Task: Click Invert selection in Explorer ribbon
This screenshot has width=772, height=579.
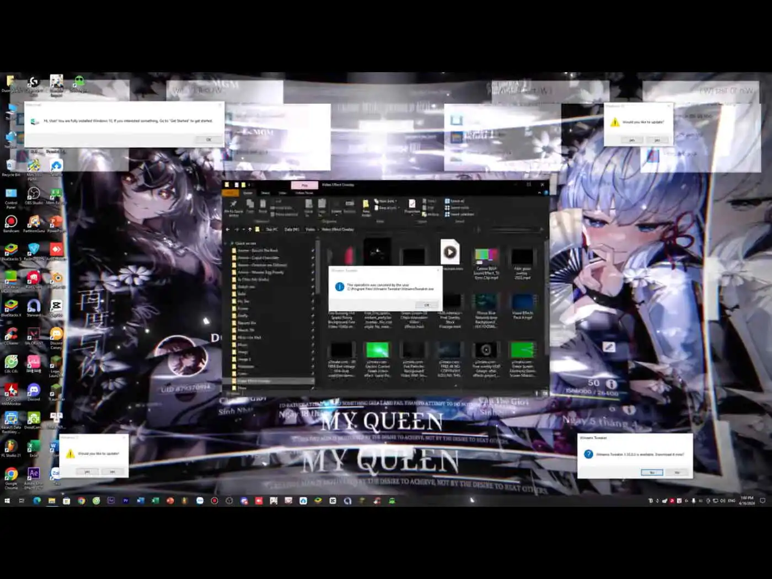Action: tap(459, 214)
